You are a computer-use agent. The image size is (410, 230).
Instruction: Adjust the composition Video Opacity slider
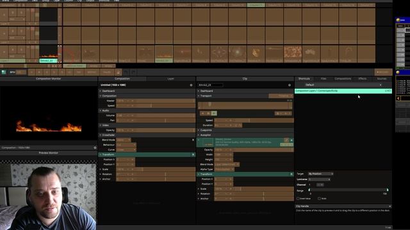tap(156, 130)
